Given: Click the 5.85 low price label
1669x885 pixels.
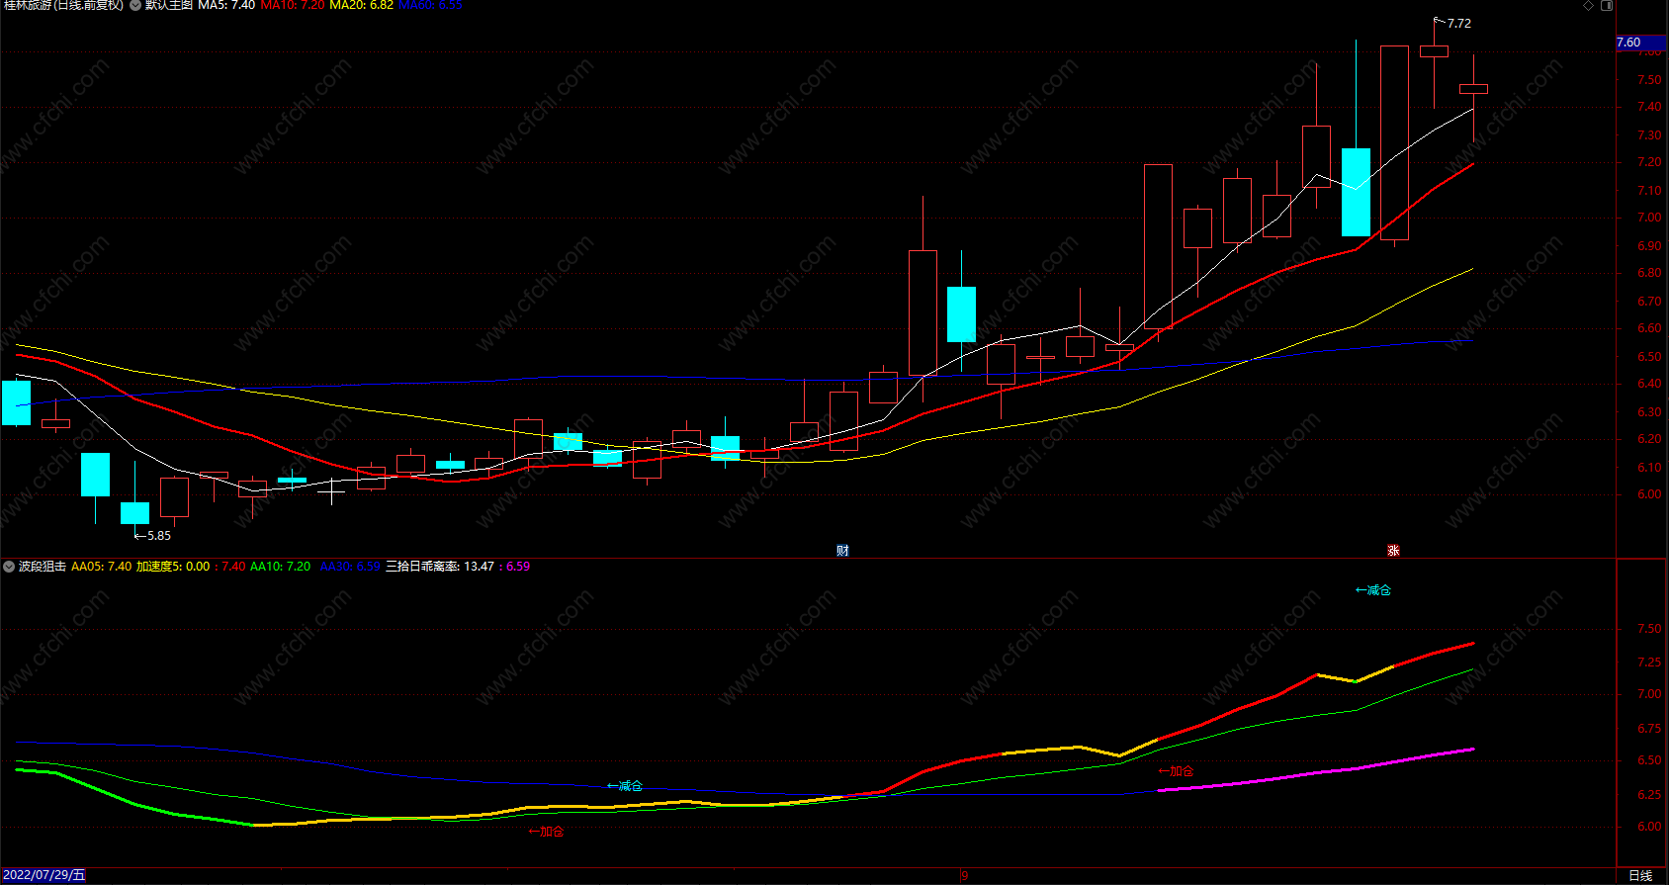Looking at the screenshot, I should [x=158, y=535].
